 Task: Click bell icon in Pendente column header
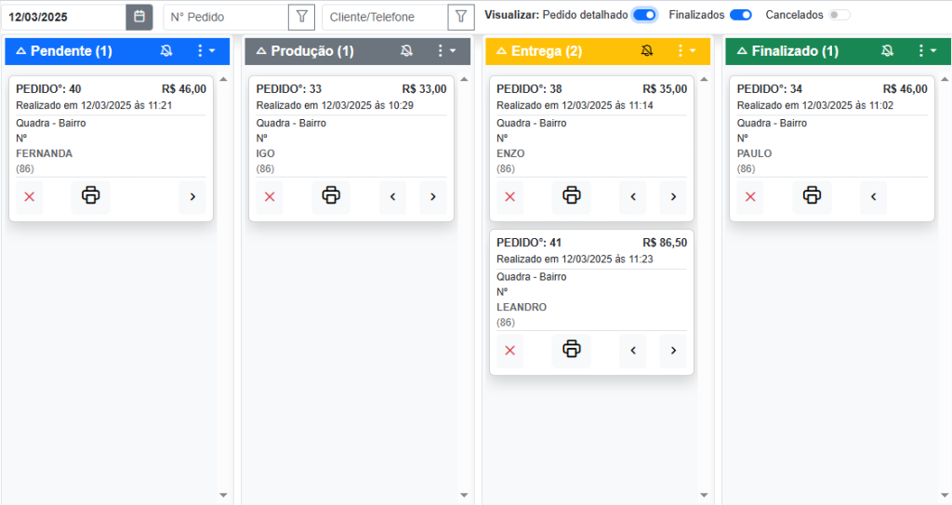click(x=166, y=51)
